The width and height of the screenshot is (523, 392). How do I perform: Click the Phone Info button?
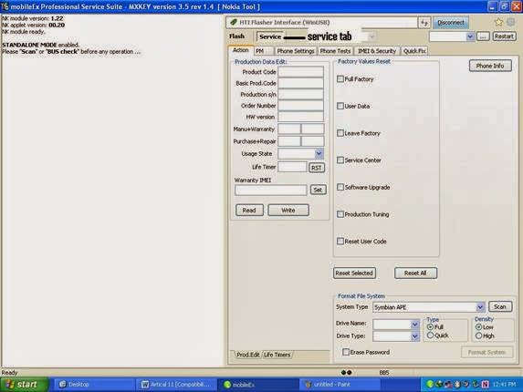pos(490,66)
